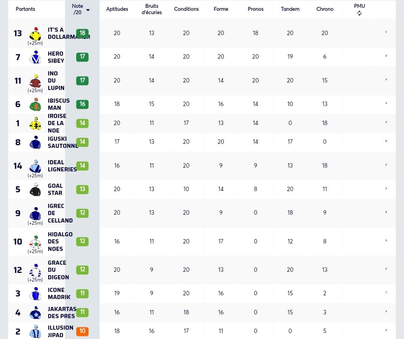404x339 pixels.
Task: Click HIDALGO DES NOES star silks icon
Action: click(x=36, y=242)
